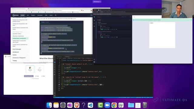Select Electron browser card in Cypress launcher
Image resolution: width=194 pixels, height=109 pixels.
coord(40,69)
